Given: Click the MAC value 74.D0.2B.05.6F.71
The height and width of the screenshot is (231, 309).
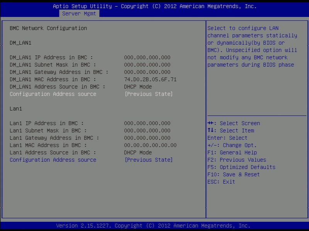Looking at the screenshot, I should click(x=150, y=80).
